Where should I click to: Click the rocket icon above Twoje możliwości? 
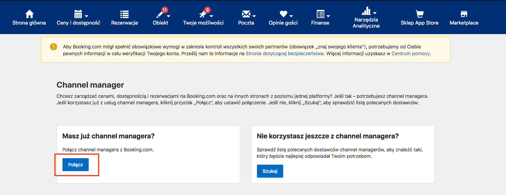(203, 14)
